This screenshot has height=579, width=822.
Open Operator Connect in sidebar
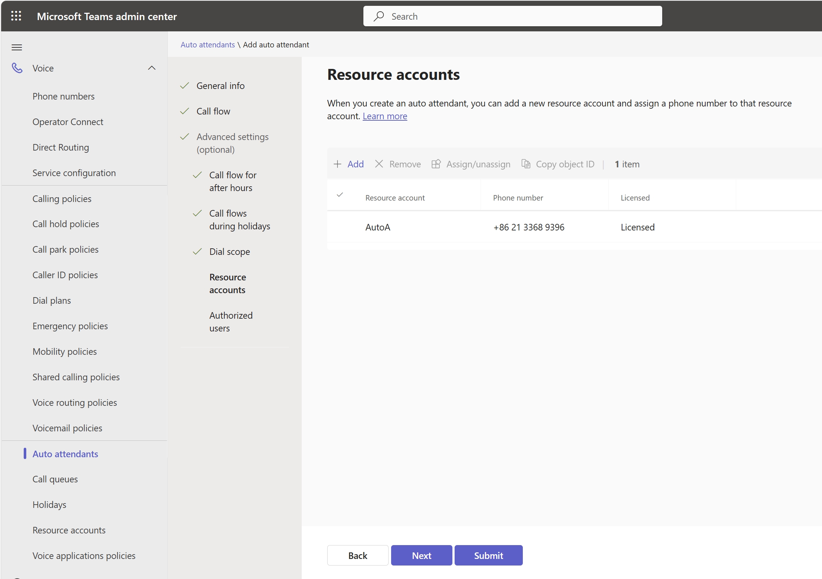[68, 122]
